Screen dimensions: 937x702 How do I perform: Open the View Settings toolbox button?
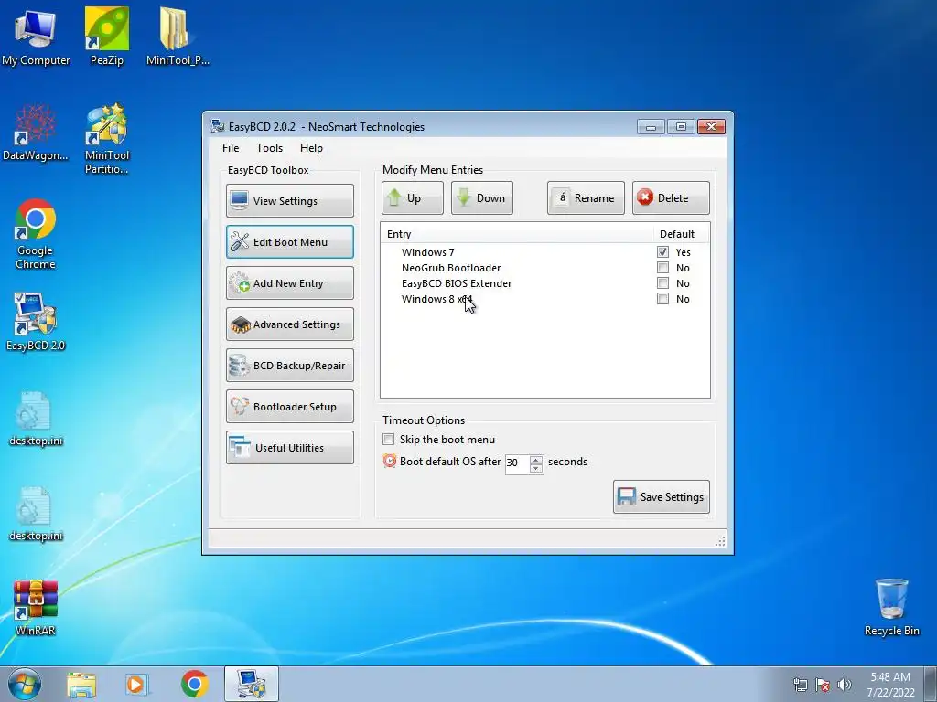290,200
